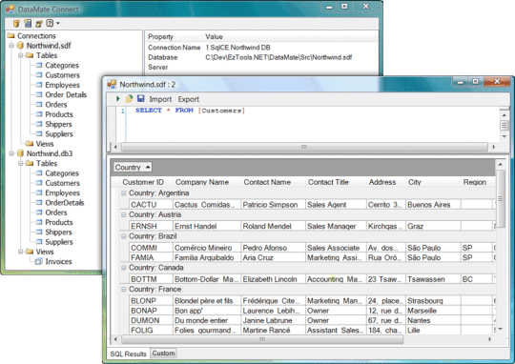This screenshot has width=515, height=364.
Task: Click the Value column header in DataMate Connect
Action: click(x=214, y=37)
